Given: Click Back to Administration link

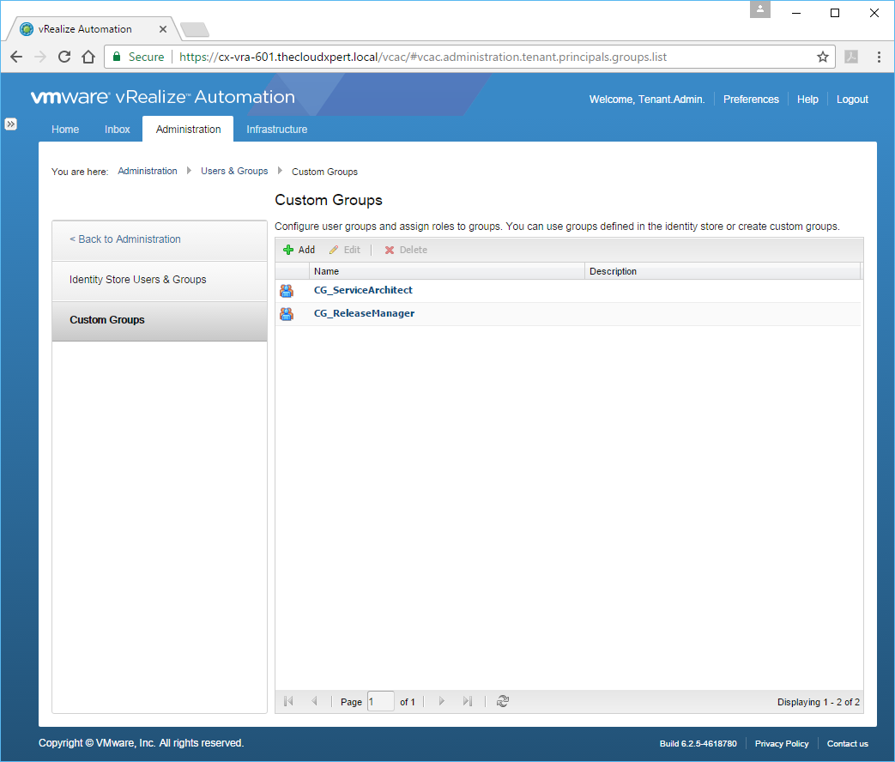Looking at the screenshot, I should (125, 239).
